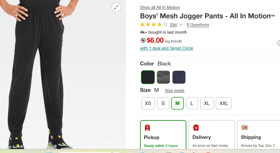Choose the navy blue color swatch
The width and height of the screenshot is (280, 153).
[179, 77]
